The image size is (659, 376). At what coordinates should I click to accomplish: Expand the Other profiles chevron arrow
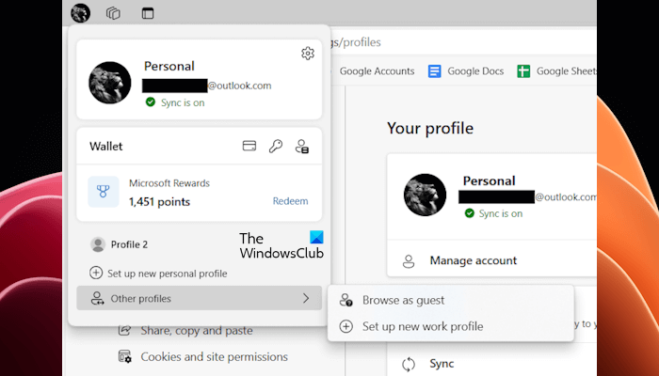[305, 299]
